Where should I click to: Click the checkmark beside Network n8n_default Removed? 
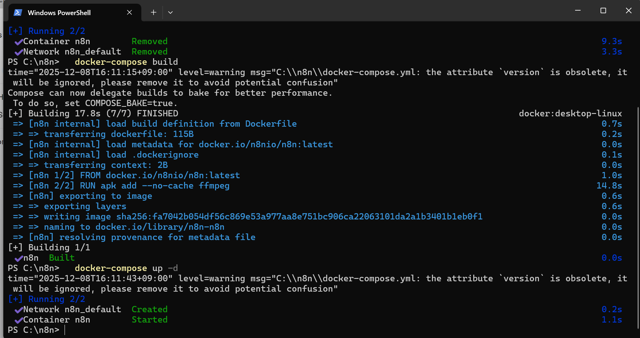point(18,52)
